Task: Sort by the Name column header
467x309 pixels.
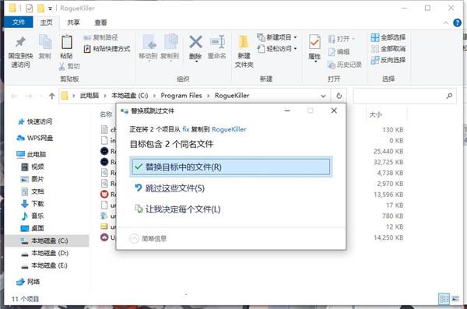Action: point(106,114)
